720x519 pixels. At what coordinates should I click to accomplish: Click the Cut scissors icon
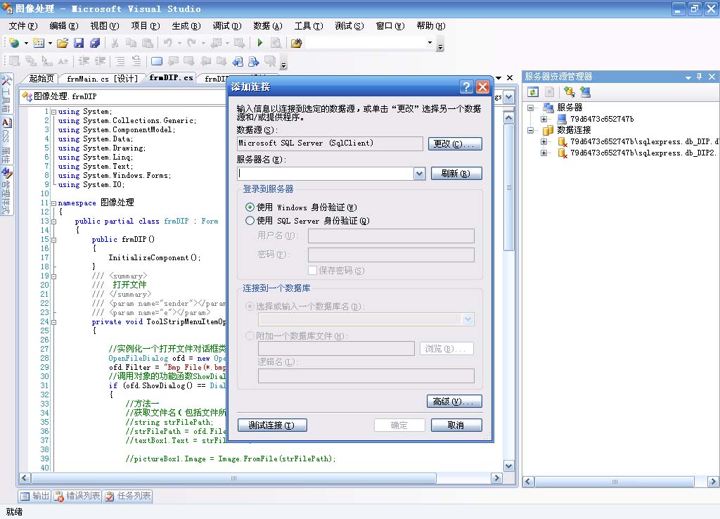pos(115,43)
